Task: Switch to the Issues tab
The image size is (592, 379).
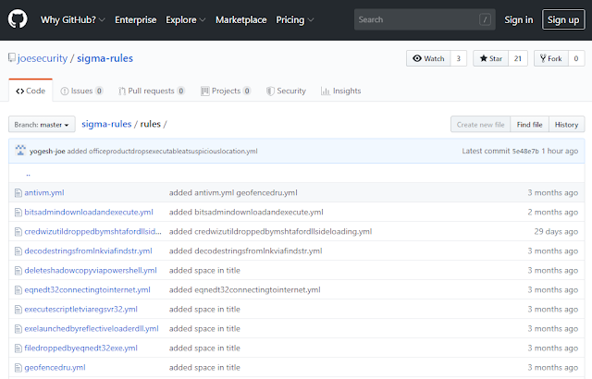Action: pos(81,91)
